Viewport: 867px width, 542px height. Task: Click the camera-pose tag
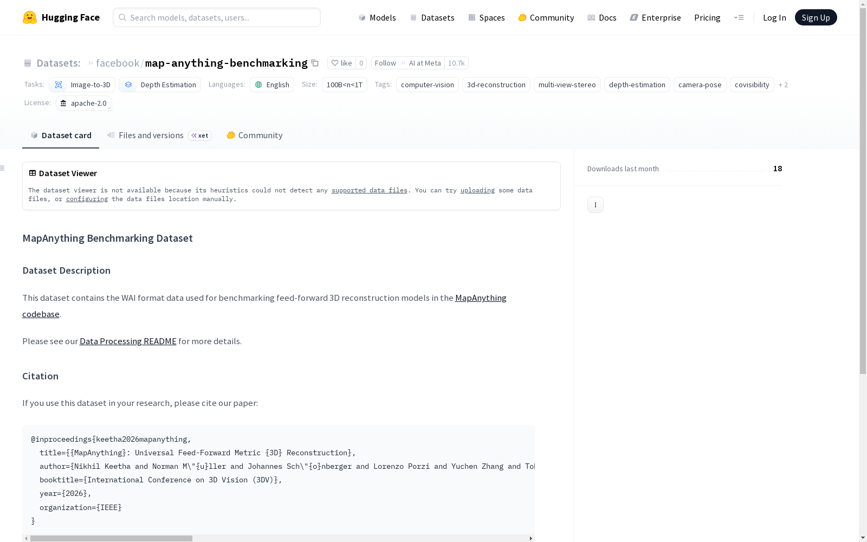(700, 85)
